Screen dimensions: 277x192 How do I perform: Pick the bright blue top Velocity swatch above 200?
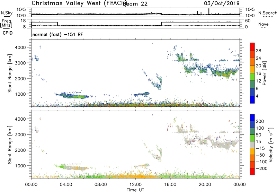(252, 118)
